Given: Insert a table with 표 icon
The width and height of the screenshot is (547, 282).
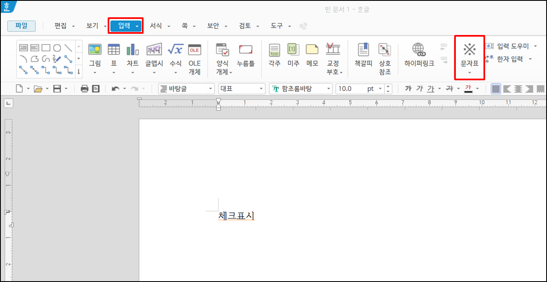Looking at the screenshot, I should 114,50.
